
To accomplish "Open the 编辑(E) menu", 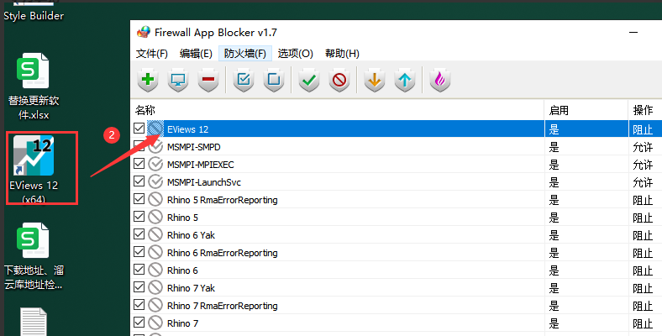I will (x=196, y=54).
